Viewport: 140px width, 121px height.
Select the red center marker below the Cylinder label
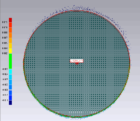coord(77,64)
